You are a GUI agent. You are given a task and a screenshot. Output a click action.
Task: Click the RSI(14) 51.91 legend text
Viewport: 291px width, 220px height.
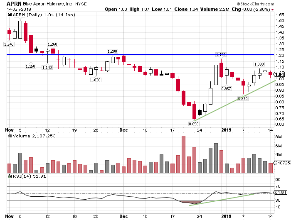[29, 176]
